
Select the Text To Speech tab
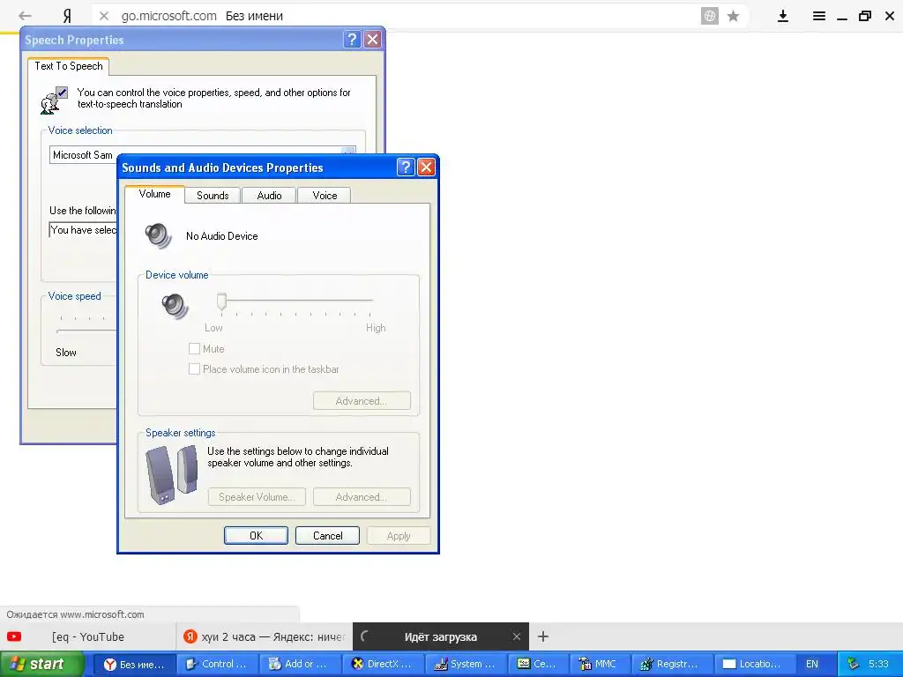(x=69, y=66)
